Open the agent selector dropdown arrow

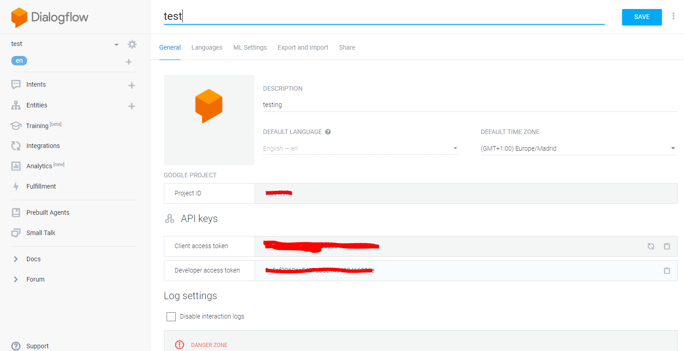click(x=116, y=45)
